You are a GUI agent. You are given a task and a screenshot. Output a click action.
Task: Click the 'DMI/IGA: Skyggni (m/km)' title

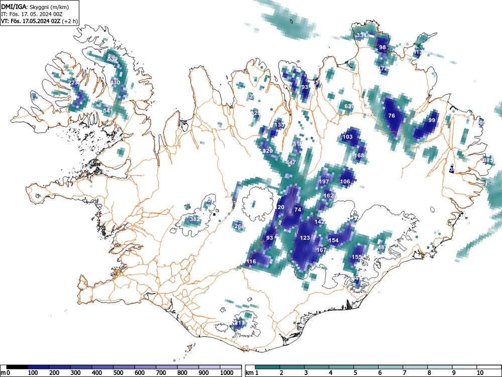pos(35,7)
